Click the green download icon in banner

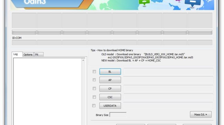(x=144, y=2)
